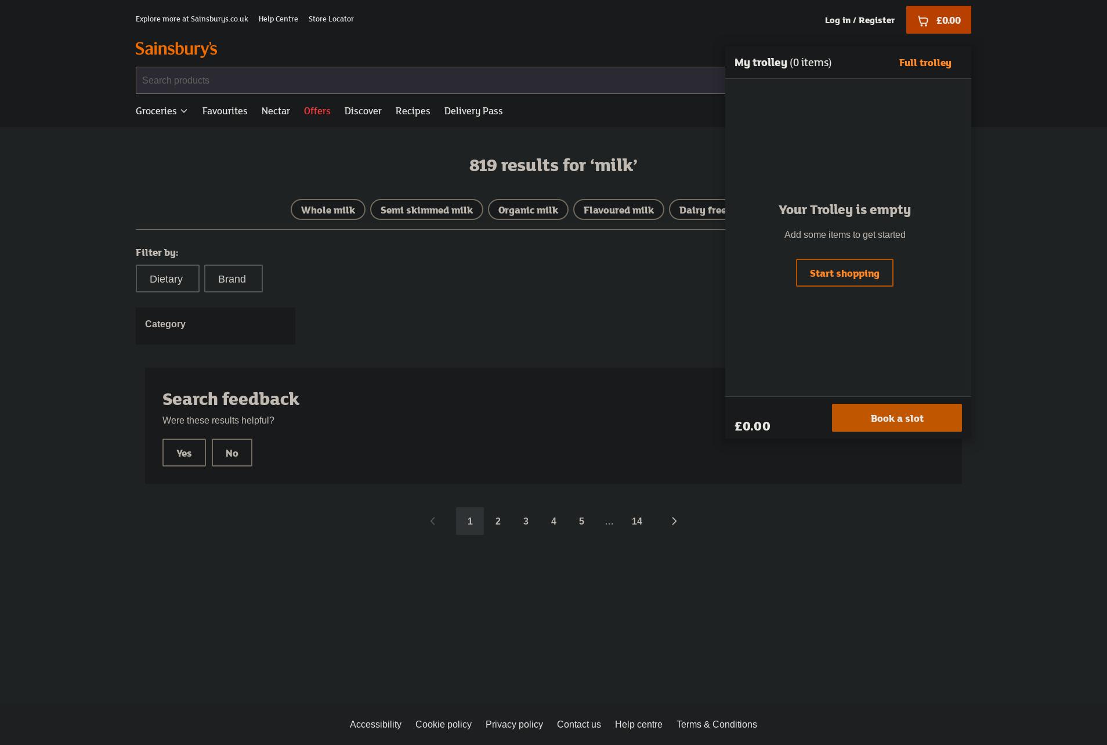Open the Recipes section

tap(413, 111)
